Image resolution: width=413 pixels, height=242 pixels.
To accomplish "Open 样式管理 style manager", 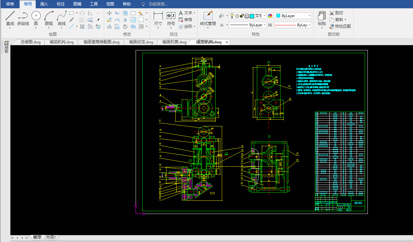I will click(208, 16).
